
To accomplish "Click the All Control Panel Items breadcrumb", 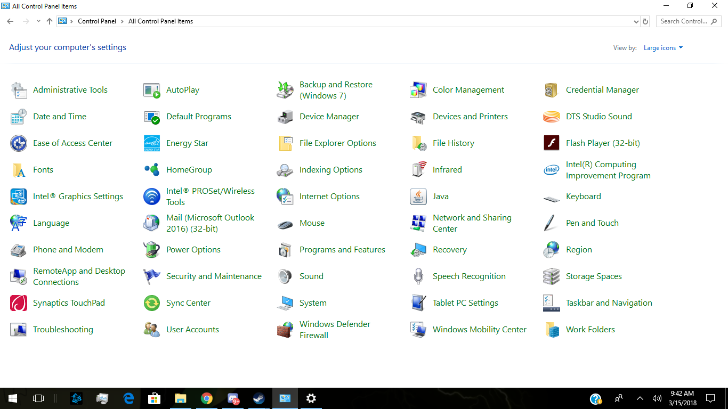I will (x=161, y=21).
